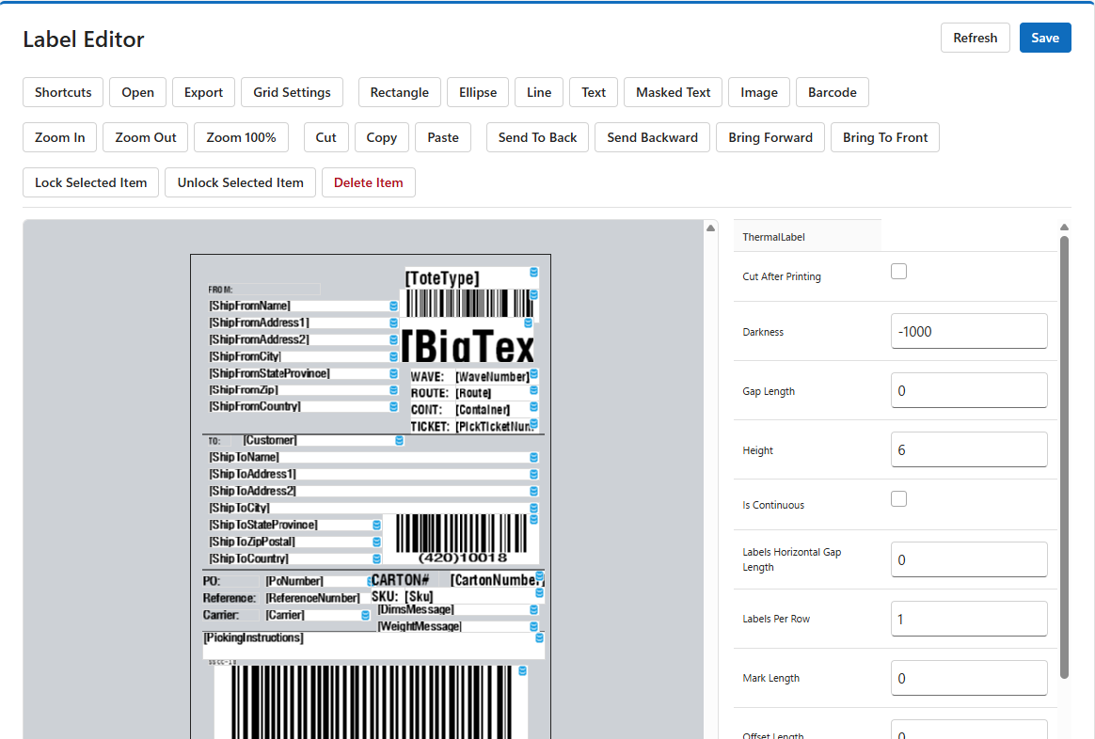Viewport: 1095px width, 739px height.
Task: Add a Barcode to the label
Action: pos(832,92)
